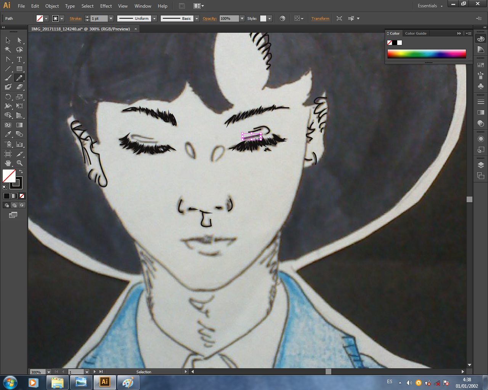Switch to the Color Guide tab
This screenshot has height=390, width=488.
point(416,34)
